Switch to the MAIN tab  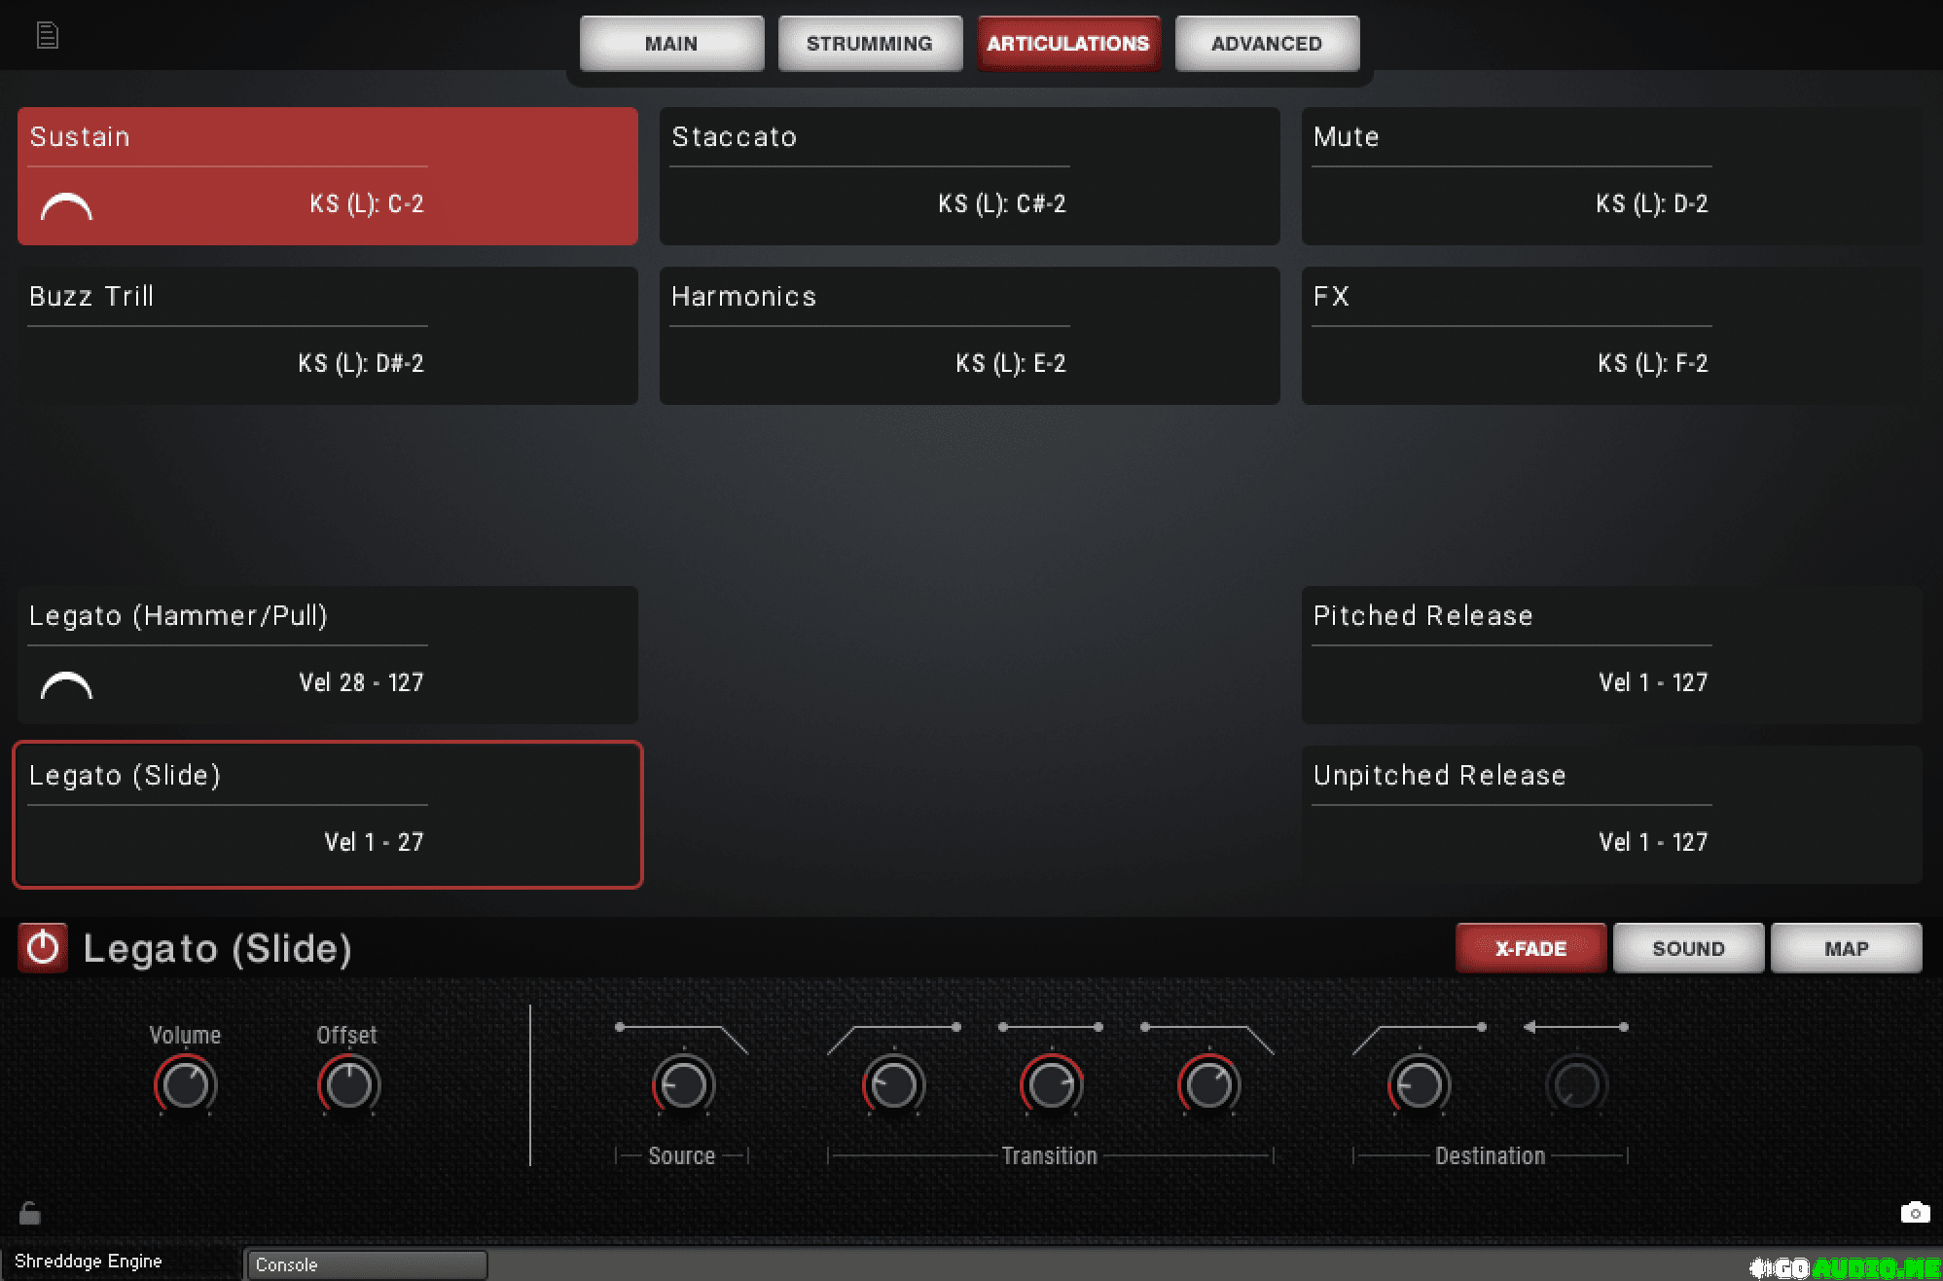click(671, 44)
